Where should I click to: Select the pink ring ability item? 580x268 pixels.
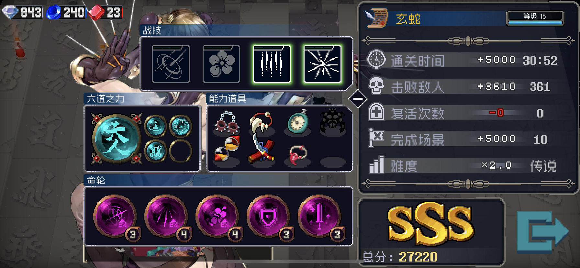coord(297,154)
